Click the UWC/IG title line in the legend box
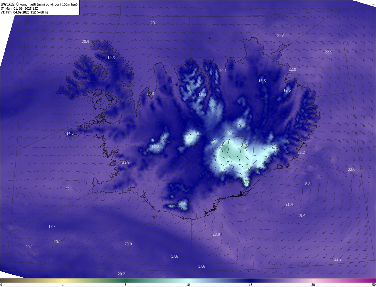This screenshot has height=287, width=376. click(39, 4)
